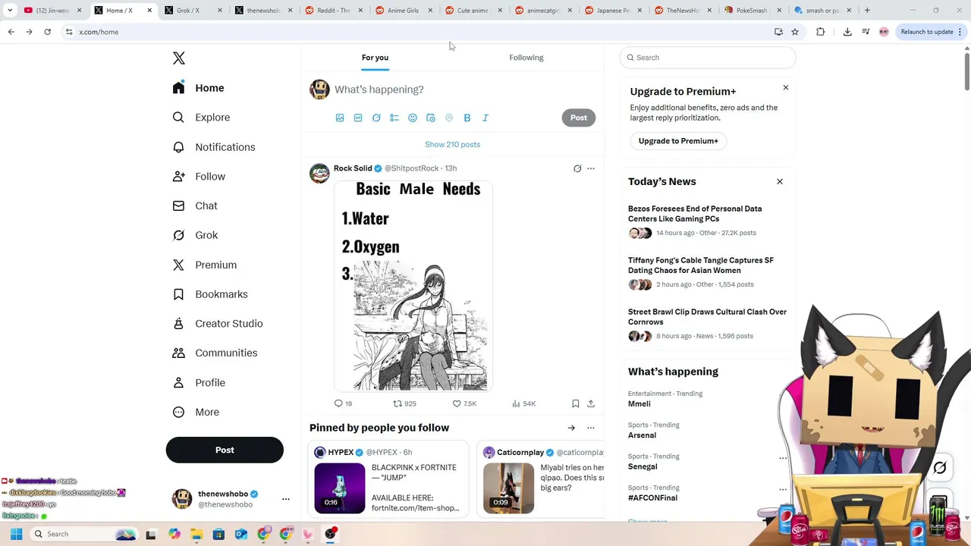971x546 pixels.
Task: Open the Chrome extensions puzzle icon
Action: (820, 32)
